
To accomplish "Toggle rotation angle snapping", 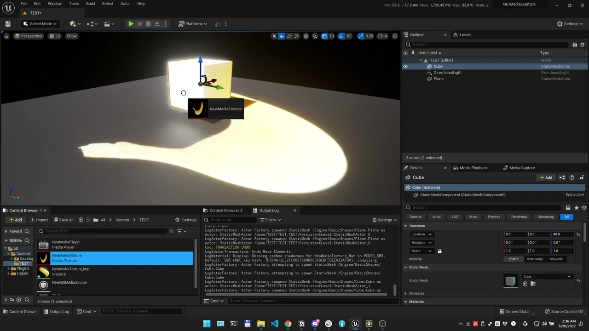I will (341, 36).
